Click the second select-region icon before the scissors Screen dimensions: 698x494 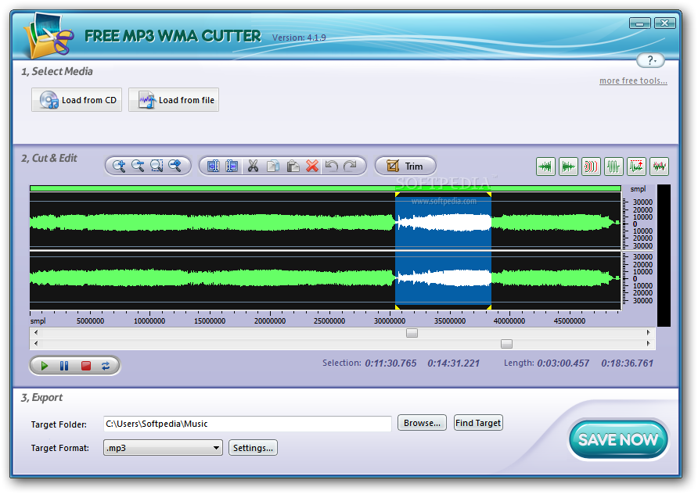coord(232,166)
